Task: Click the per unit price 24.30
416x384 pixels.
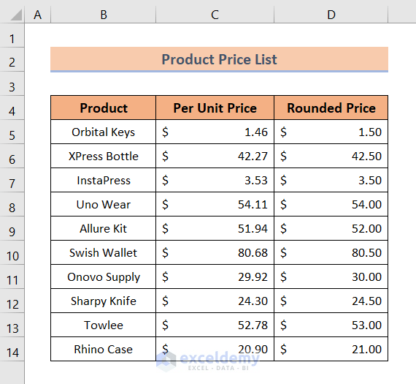Action: point(215,301)
